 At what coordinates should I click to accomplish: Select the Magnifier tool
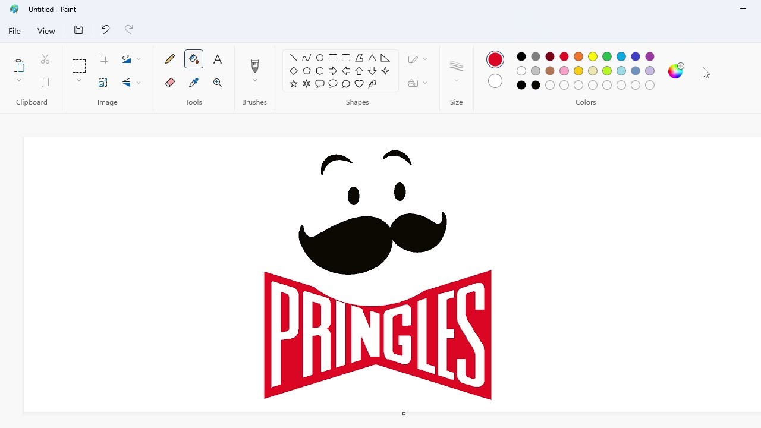(218, 83)
